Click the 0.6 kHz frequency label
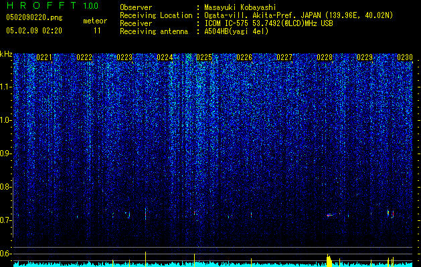This screenshot has width=421, height=267. click(5, 254)
